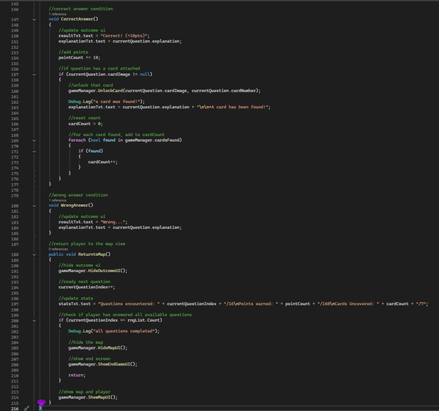Click '//show end screen' comment

click(89, 358)
